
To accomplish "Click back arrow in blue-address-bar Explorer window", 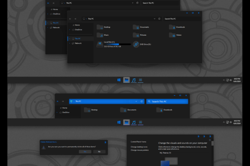I will (58, 101).
